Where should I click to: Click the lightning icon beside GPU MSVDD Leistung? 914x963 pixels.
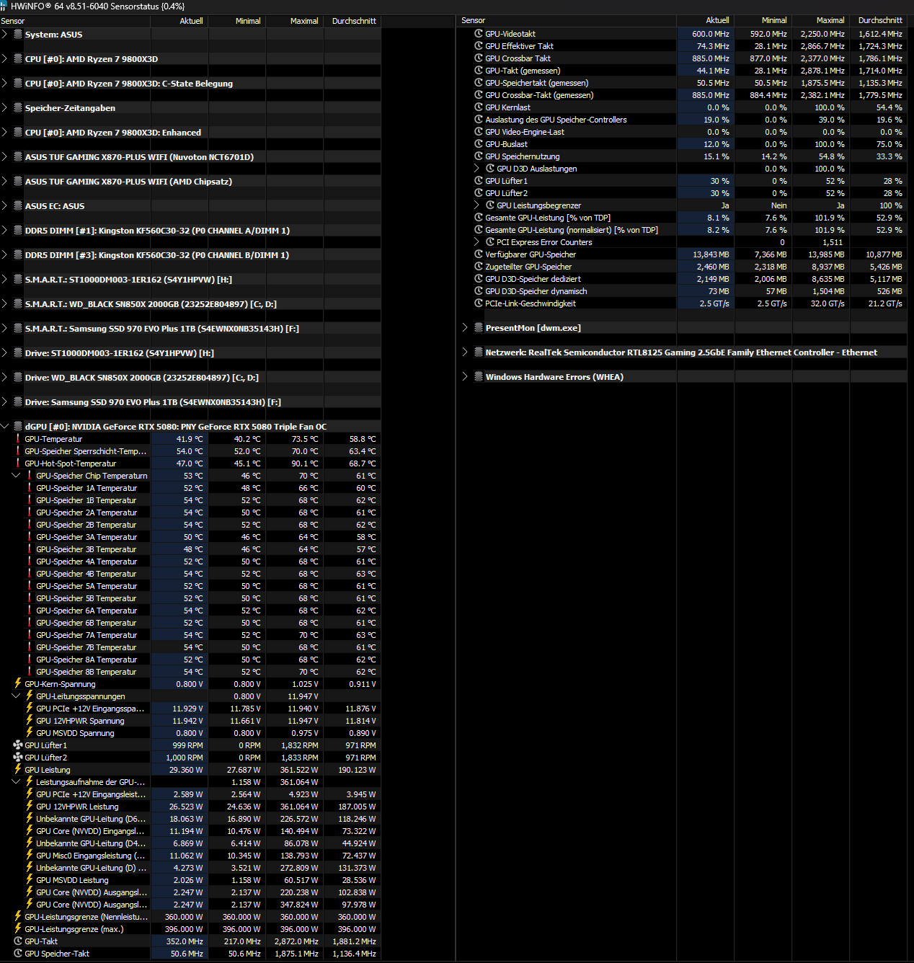point(30,880)
